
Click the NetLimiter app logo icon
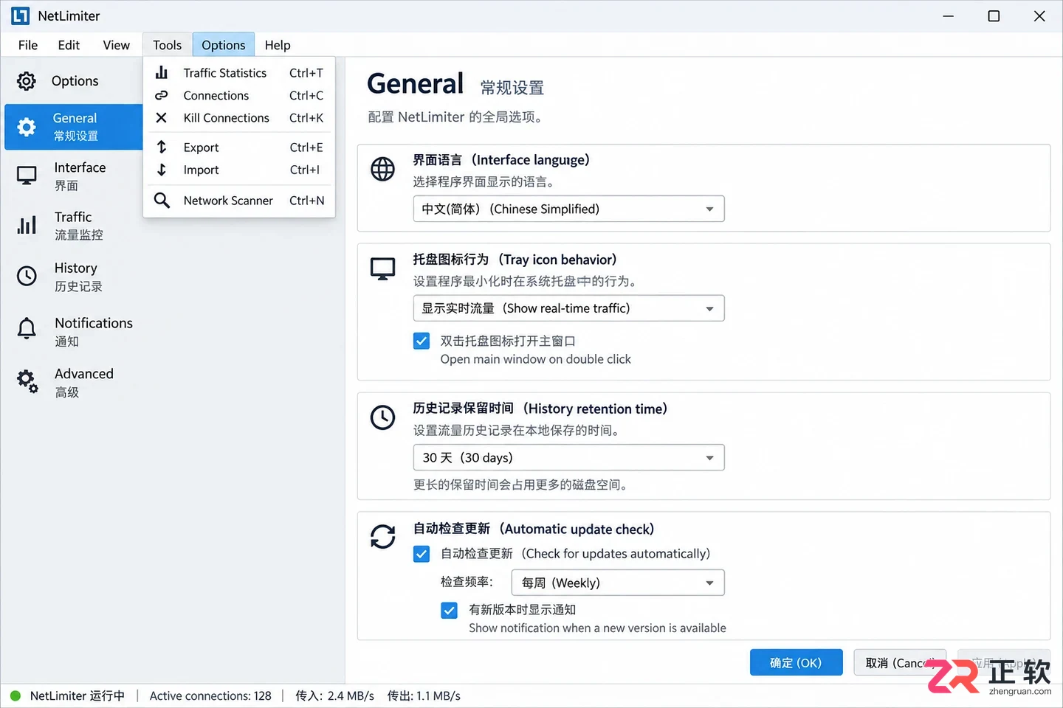(21, 15)
